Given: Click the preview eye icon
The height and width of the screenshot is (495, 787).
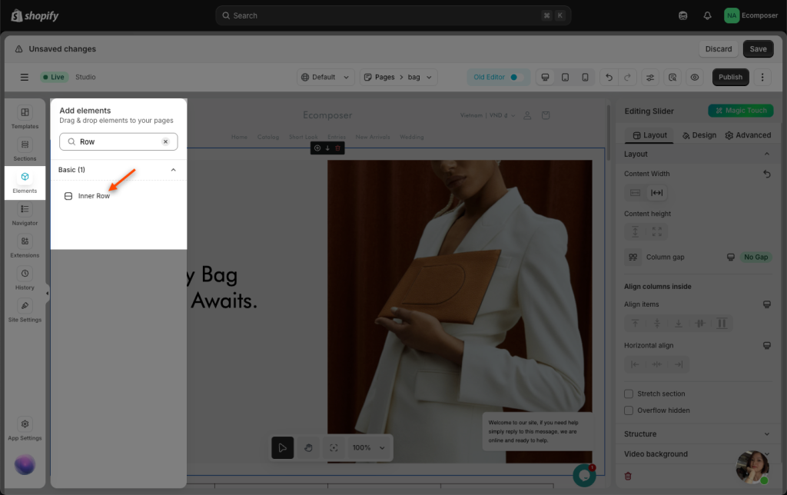Looking at the screenshot, I should point(695,77).
